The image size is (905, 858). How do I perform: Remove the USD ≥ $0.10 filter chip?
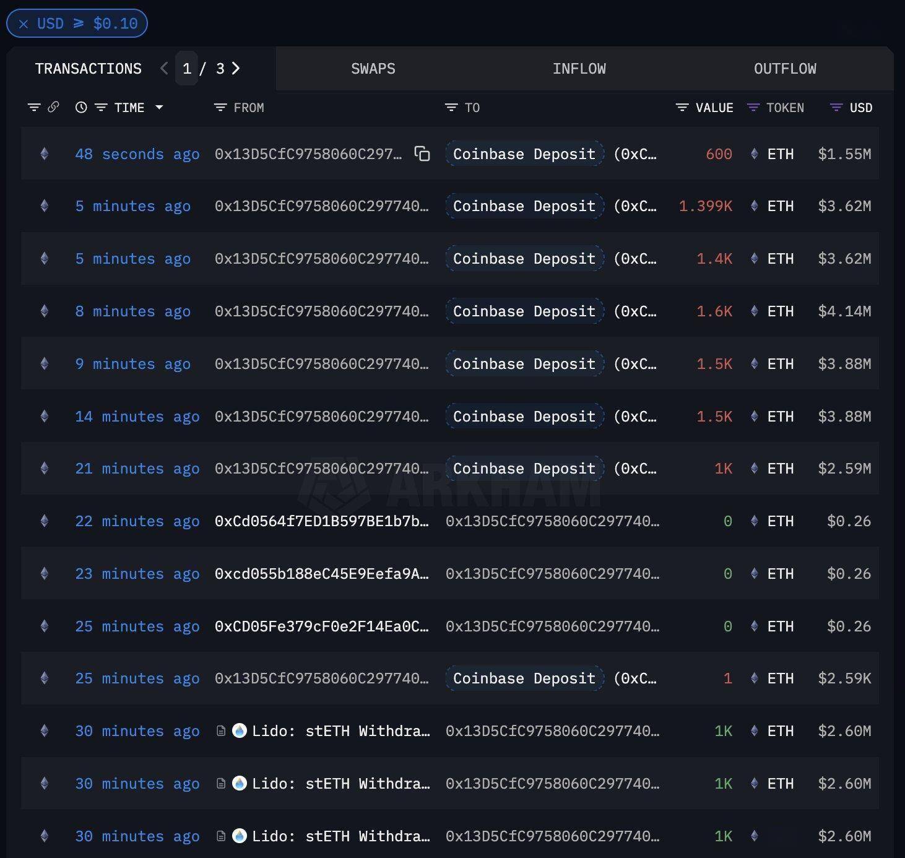[x=24, y=24]
